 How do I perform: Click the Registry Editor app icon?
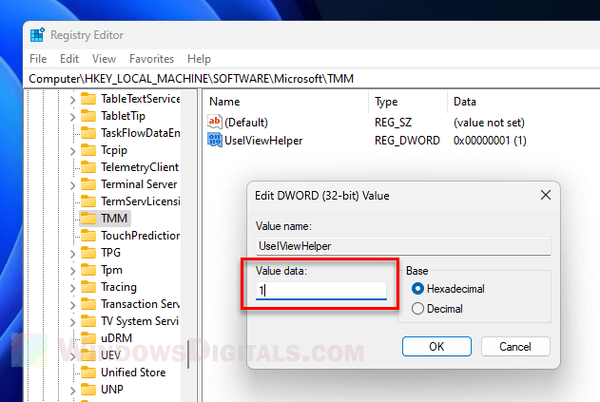coord(37,34)
